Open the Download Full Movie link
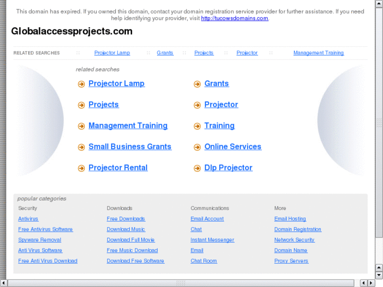The image size is (383, 287). pyautogui.click(x=131, y=240)
